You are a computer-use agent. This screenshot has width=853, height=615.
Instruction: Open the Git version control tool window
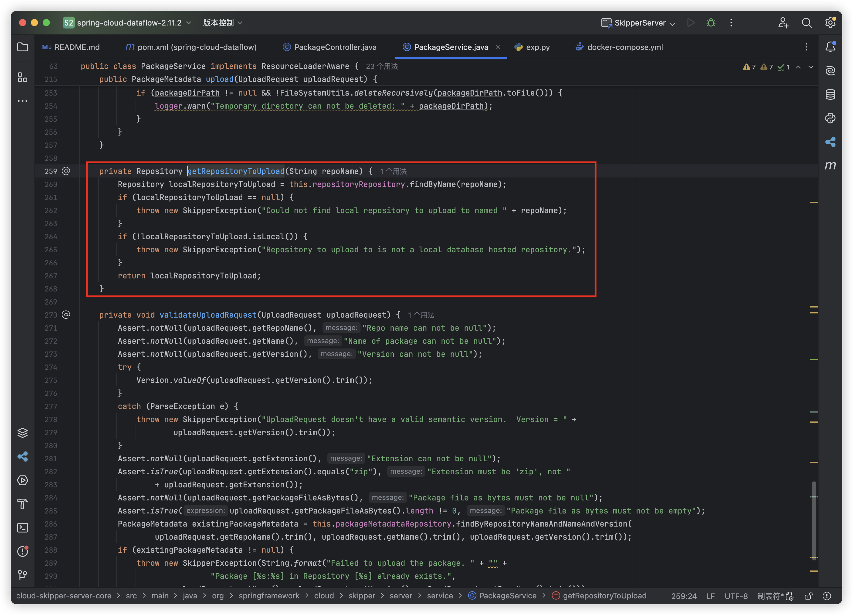23,575
